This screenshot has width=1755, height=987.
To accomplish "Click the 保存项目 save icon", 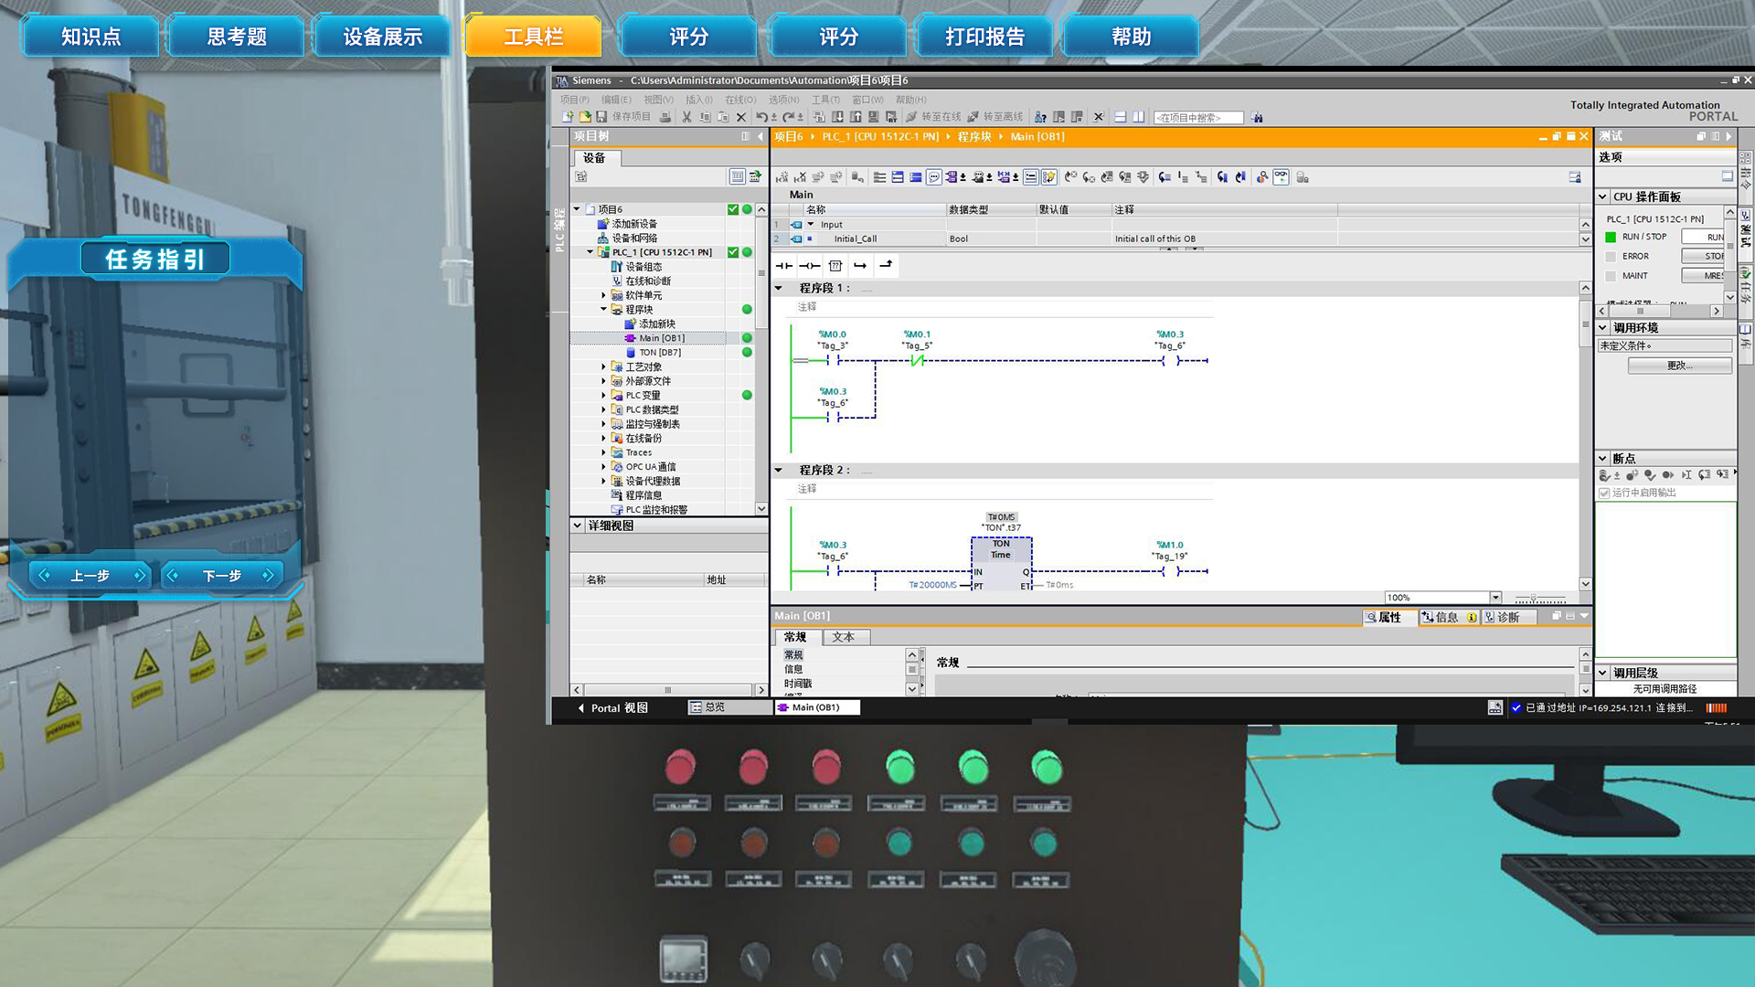I will point(601,117).
